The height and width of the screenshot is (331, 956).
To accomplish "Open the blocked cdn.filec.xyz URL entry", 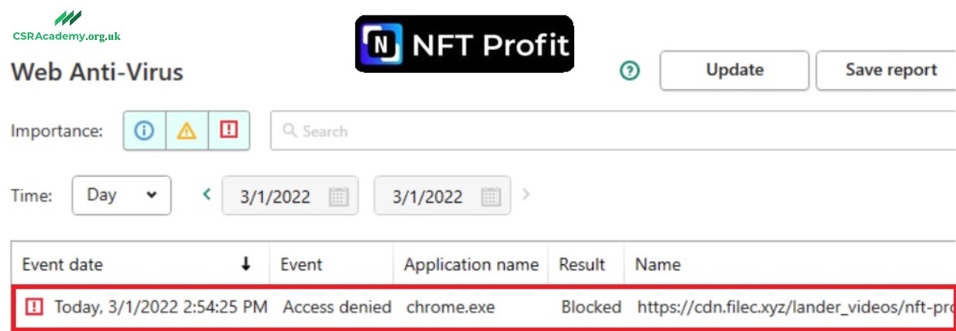I will pos(795,307).
